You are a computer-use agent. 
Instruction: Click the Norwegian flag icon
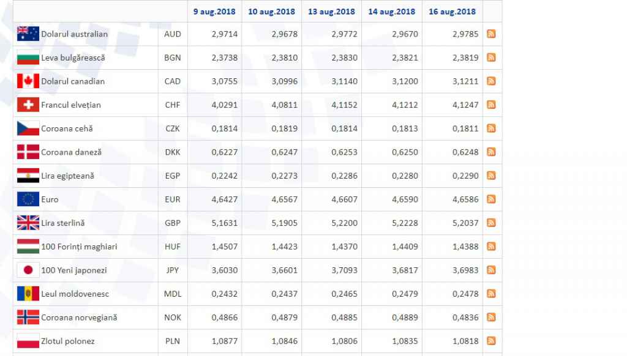(28, 317)
